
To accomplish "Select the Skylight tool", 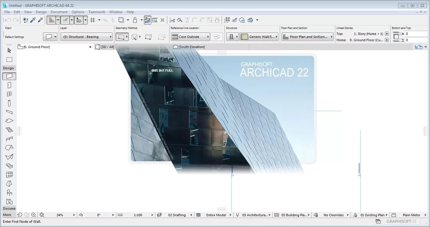I will (9, 166).
